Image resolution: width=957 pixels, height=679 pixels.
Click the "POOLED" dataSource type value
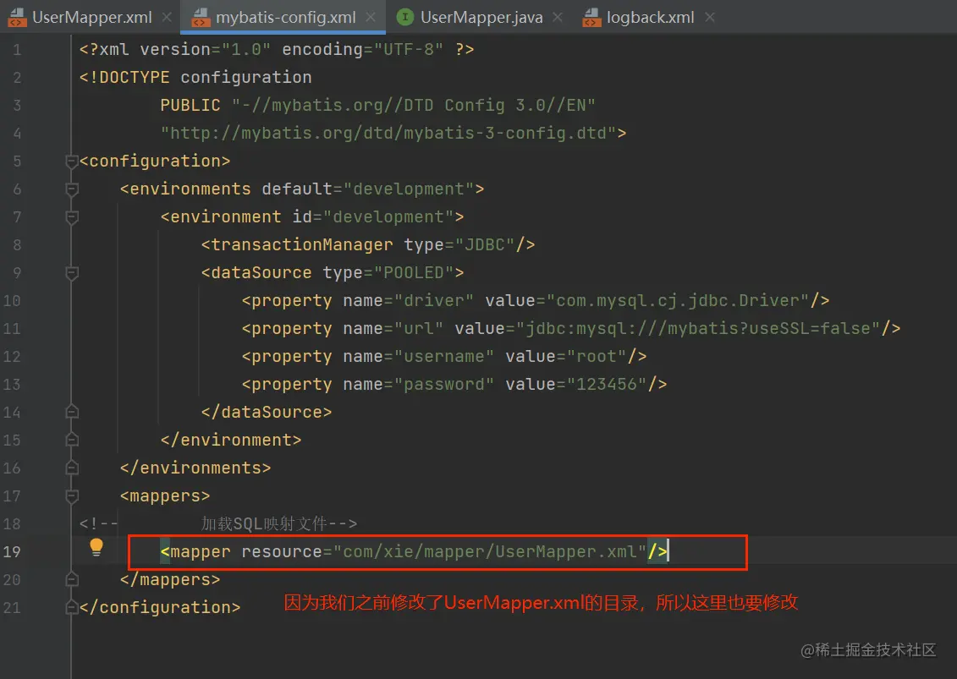pos(414,272)
